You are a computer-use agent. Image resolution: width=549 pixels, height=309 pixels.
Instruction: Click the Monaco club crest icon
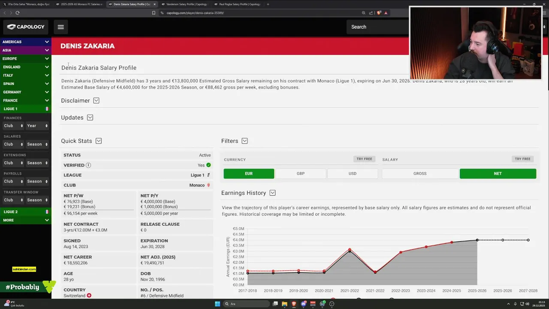click(208, 185)
